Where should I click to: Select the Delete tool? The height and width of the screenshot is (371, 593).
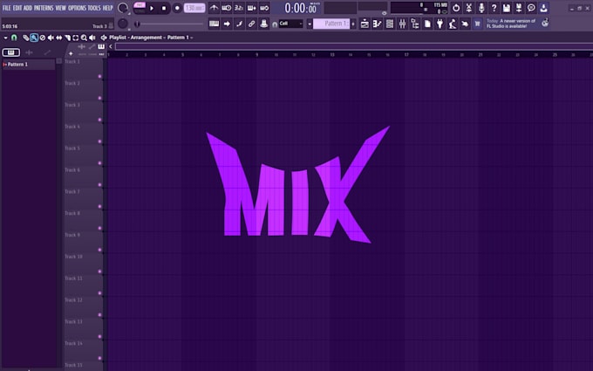click(x=43, y=38)
